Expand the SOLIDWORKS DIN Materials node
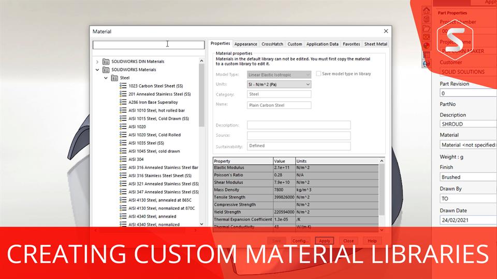 point(97,62)
